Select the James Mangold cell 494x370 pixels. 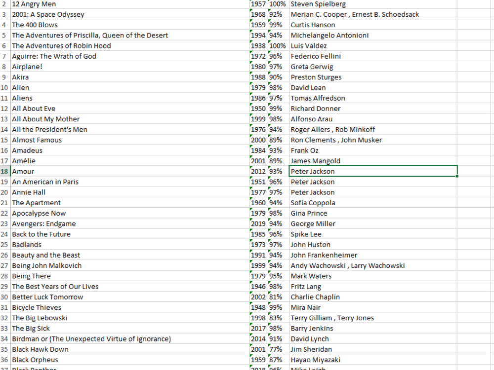click(373, 160)
